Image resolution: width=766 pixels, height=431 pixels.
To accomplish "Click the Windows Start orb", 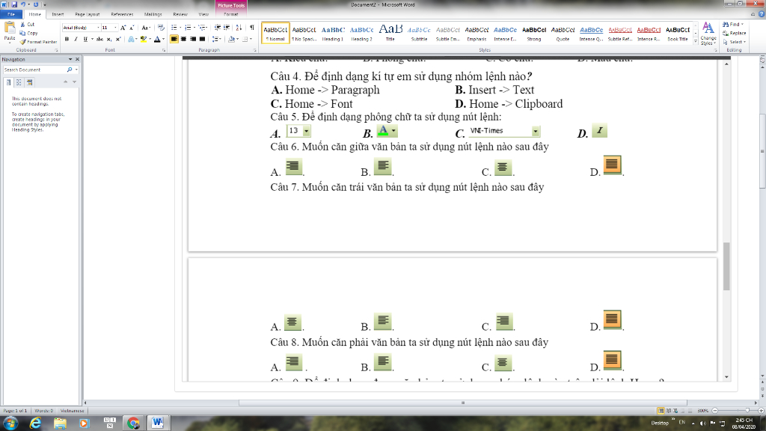I will [x=10, y=424].
